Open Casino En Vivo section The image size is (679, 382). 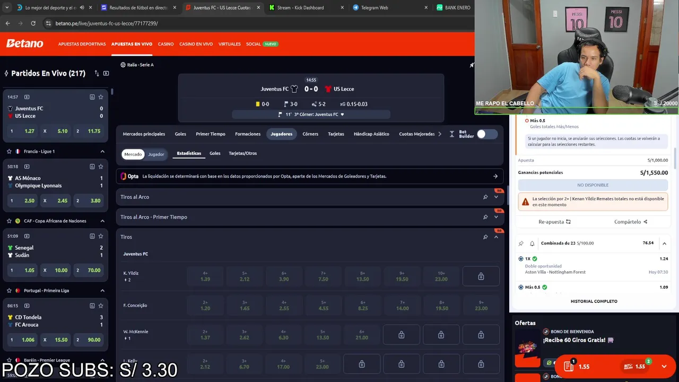(196, 44)
